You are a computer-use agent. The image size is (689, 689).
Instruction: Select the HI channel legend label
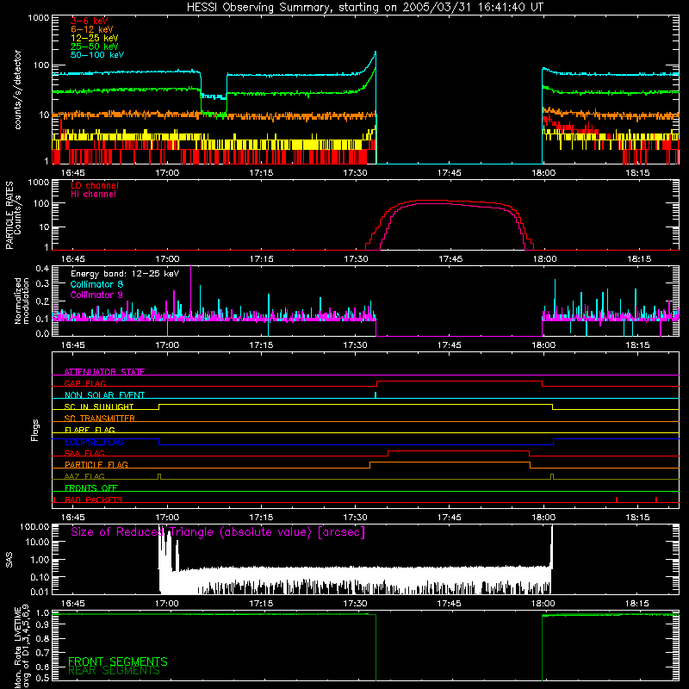tap(93, 195)
